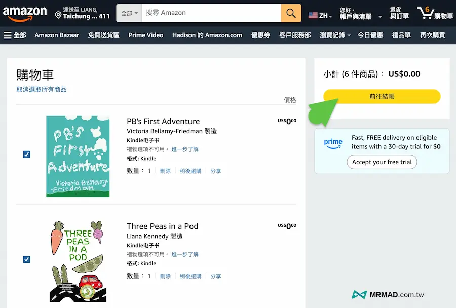Click the prime logo in the offer box
Screen dimensions: 456x308
pos(333,143)
